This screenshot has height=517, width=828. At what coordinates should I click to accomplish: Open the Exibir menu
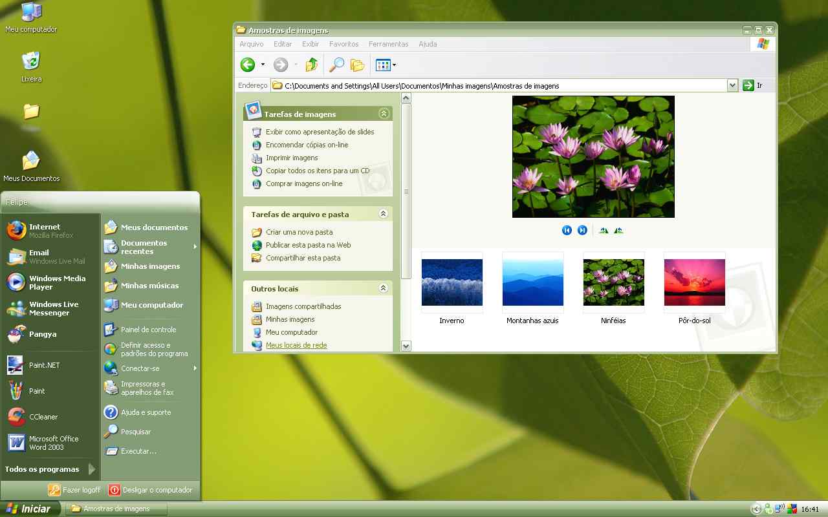(310, 44)
